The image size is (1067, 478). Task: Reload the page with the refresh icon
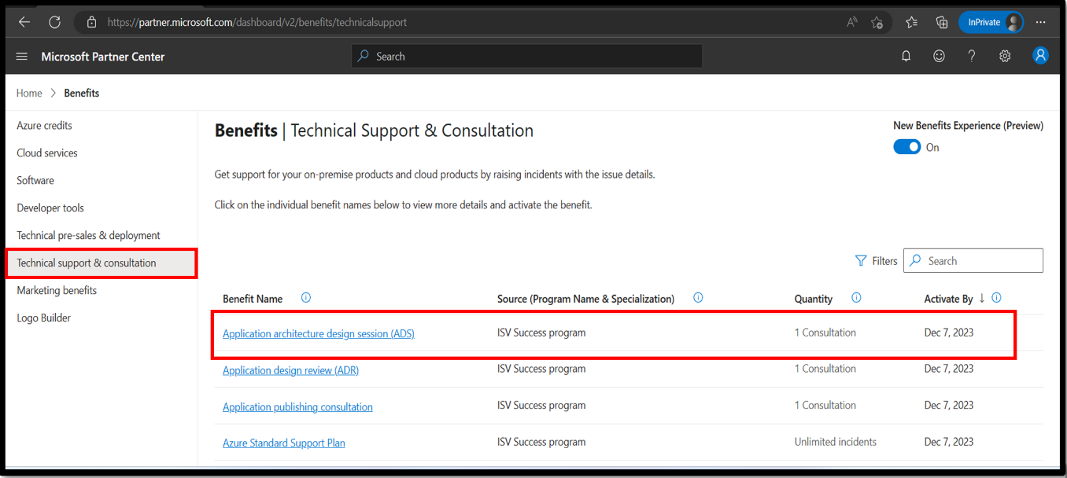click(54, 22)
